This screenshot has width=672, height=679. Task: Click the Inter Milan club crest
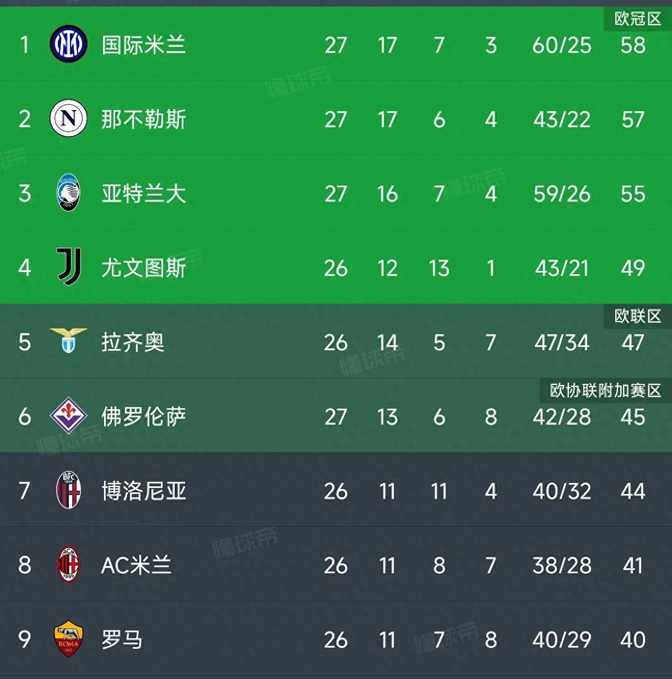(68, 45)
